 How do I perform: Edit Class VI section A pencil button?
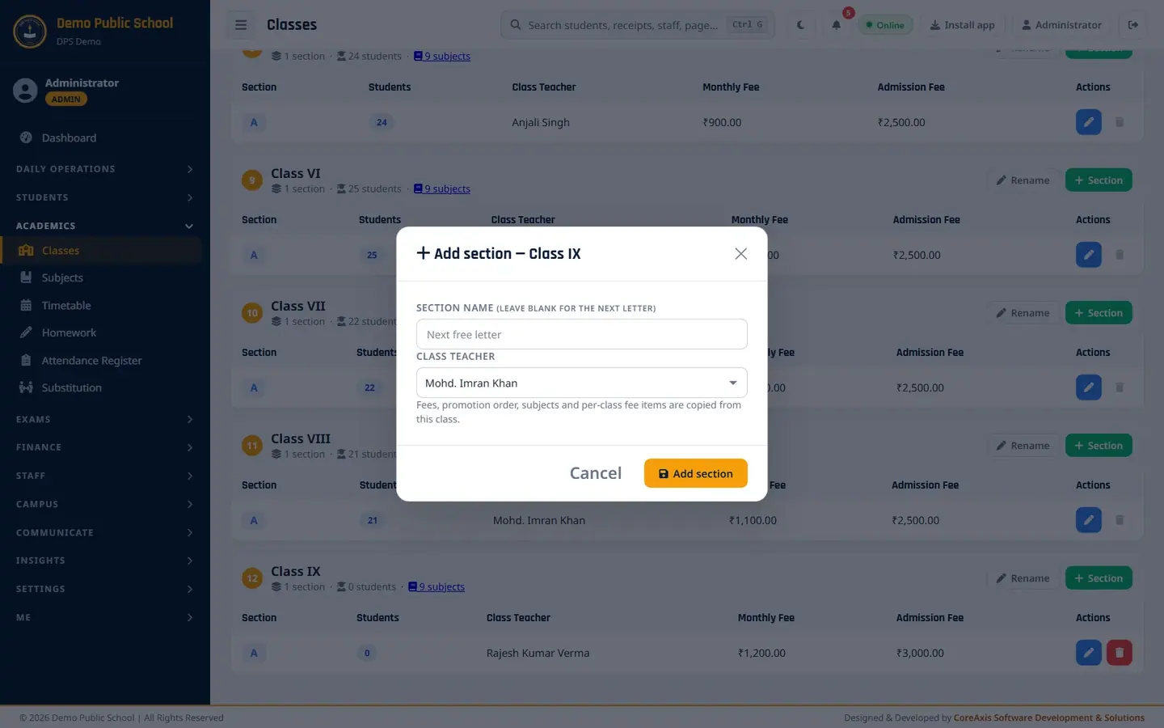pyautogui.click(x=1089, y=255)
